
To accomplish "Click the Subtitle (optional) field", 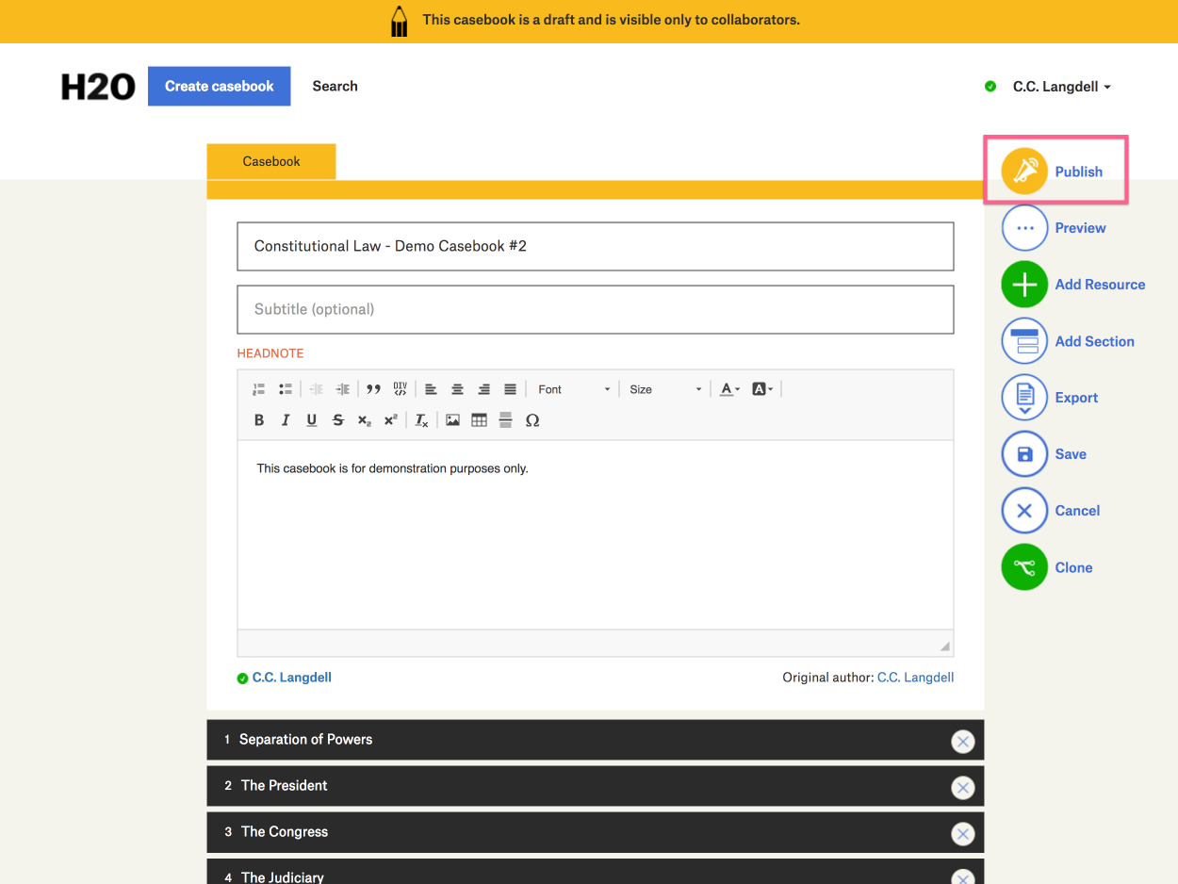I will (596, 309).
